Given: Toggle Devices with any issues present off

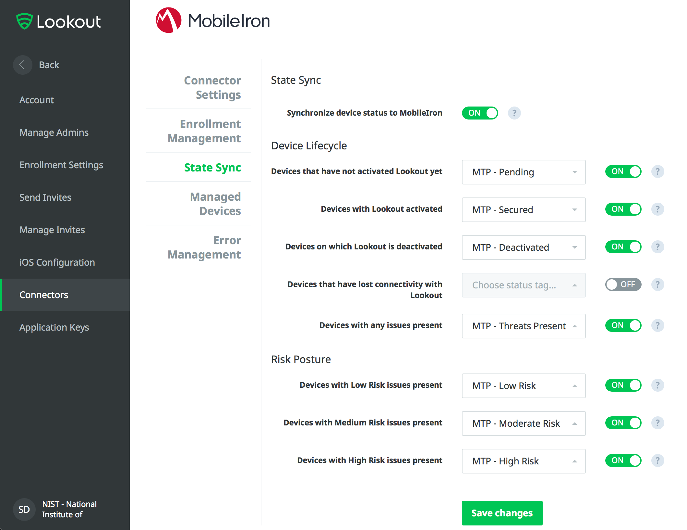Looking at the screenshot, I should [623, 325].
